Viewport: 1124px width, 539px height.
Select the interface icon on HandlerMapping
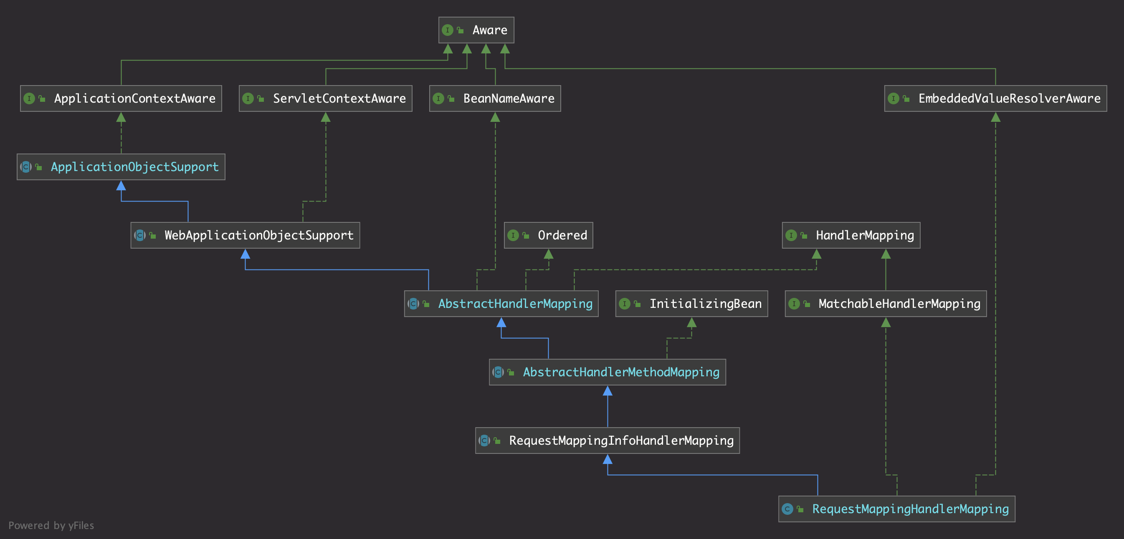[792, 235]
